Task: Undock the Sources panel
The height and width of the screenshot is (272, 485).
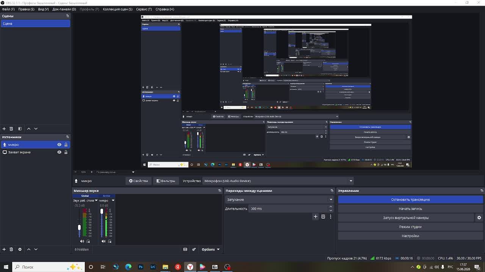Action: coord(67,137)
